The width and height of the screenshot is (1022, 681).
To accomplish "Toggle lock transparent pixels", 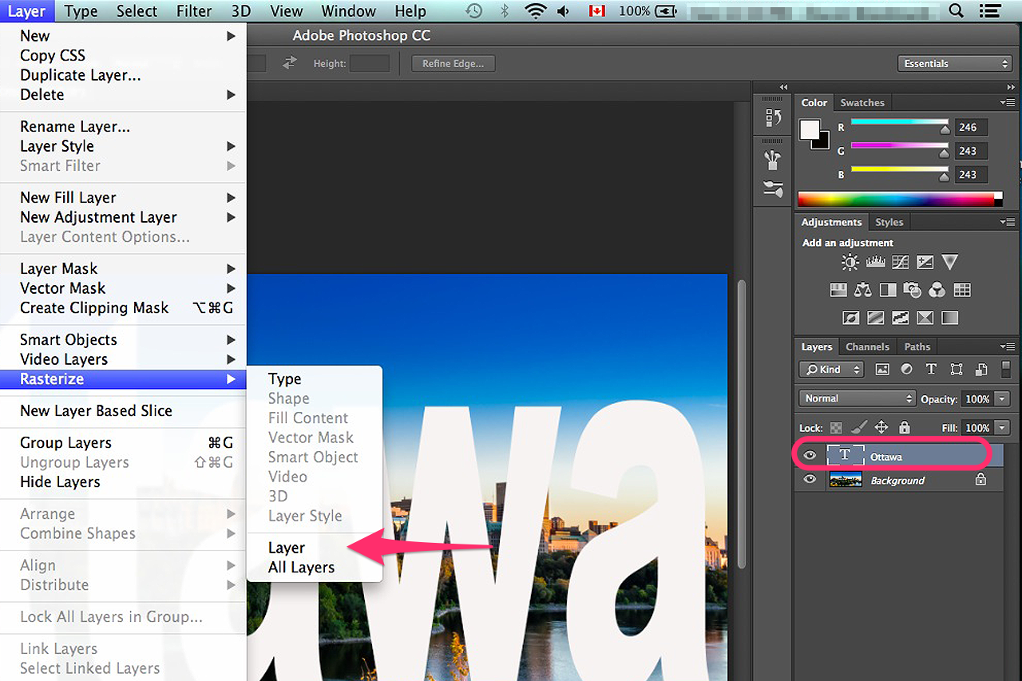I will [836, 427].
